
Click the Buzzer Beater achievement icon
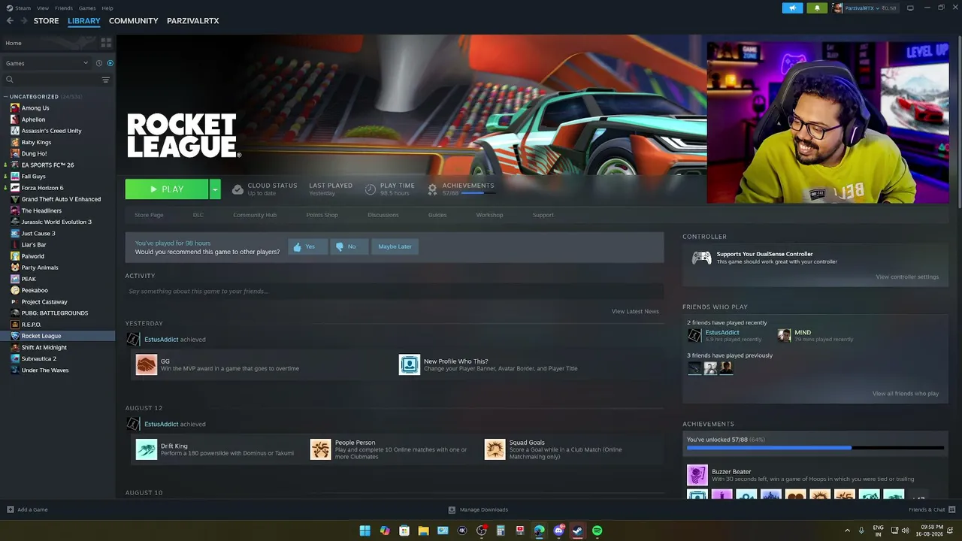click(697, 475)
